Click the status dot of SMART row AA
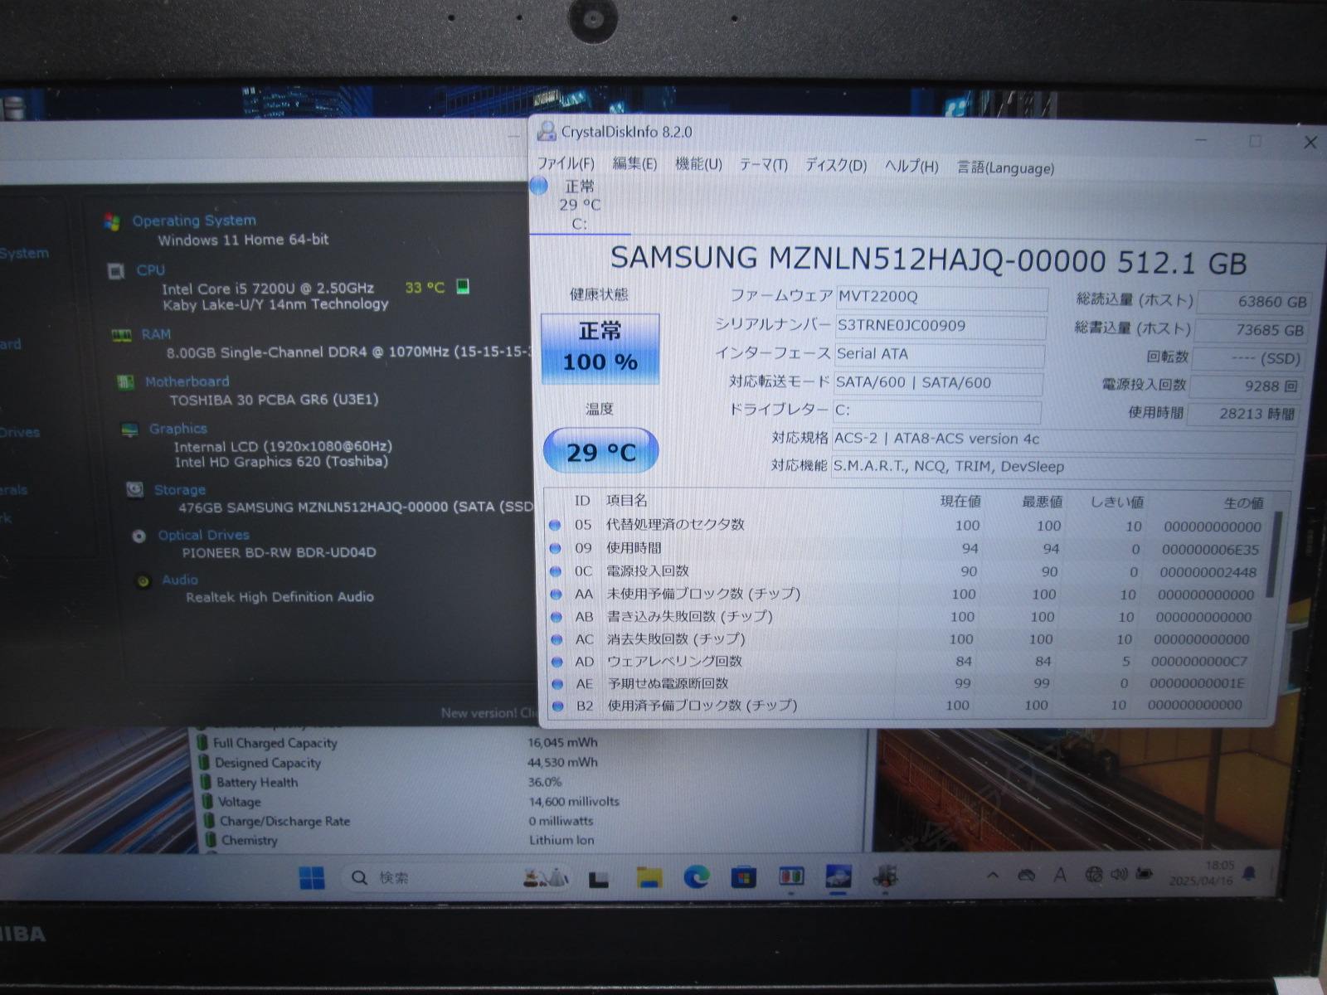Image resolution: width=1327 pixels, height=995 pixels. coord(557,595)
